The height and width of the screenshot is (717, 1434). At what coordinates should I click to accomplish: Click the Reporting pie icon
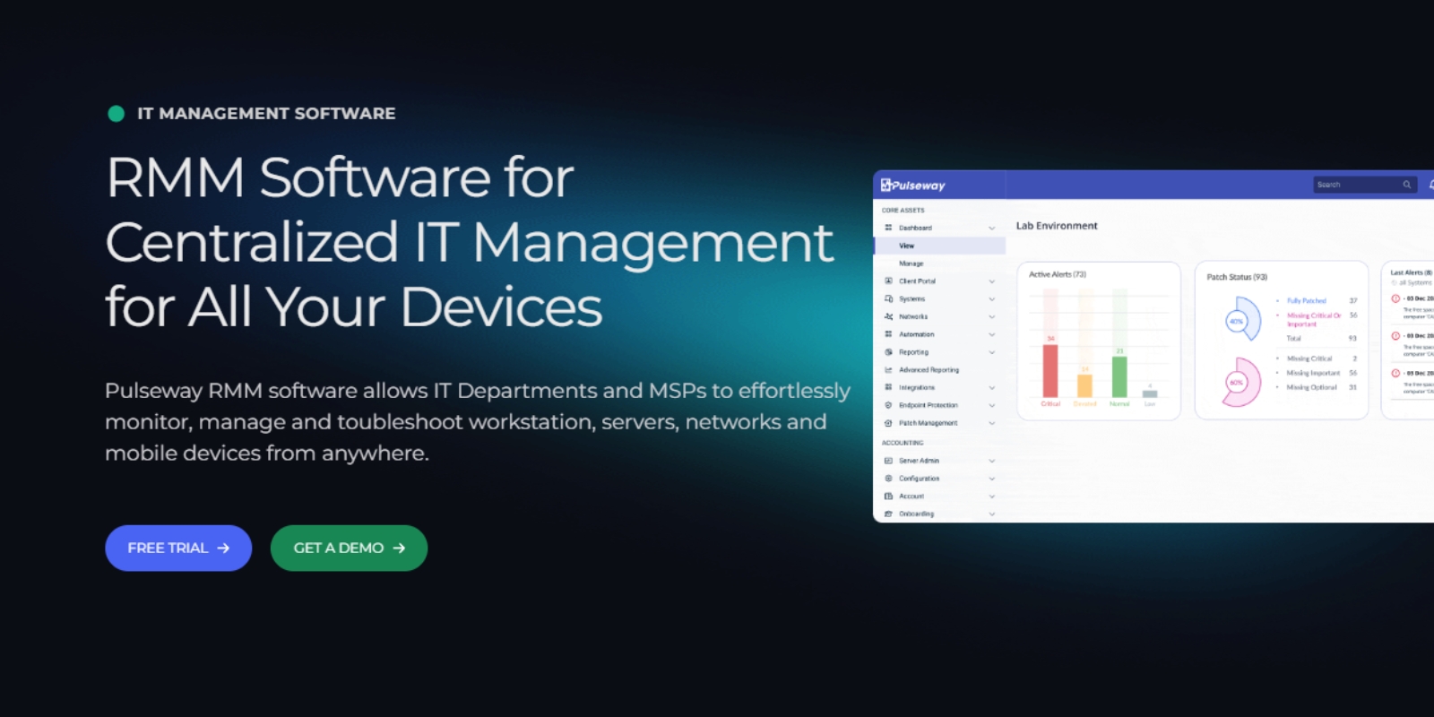coord(888,352)
